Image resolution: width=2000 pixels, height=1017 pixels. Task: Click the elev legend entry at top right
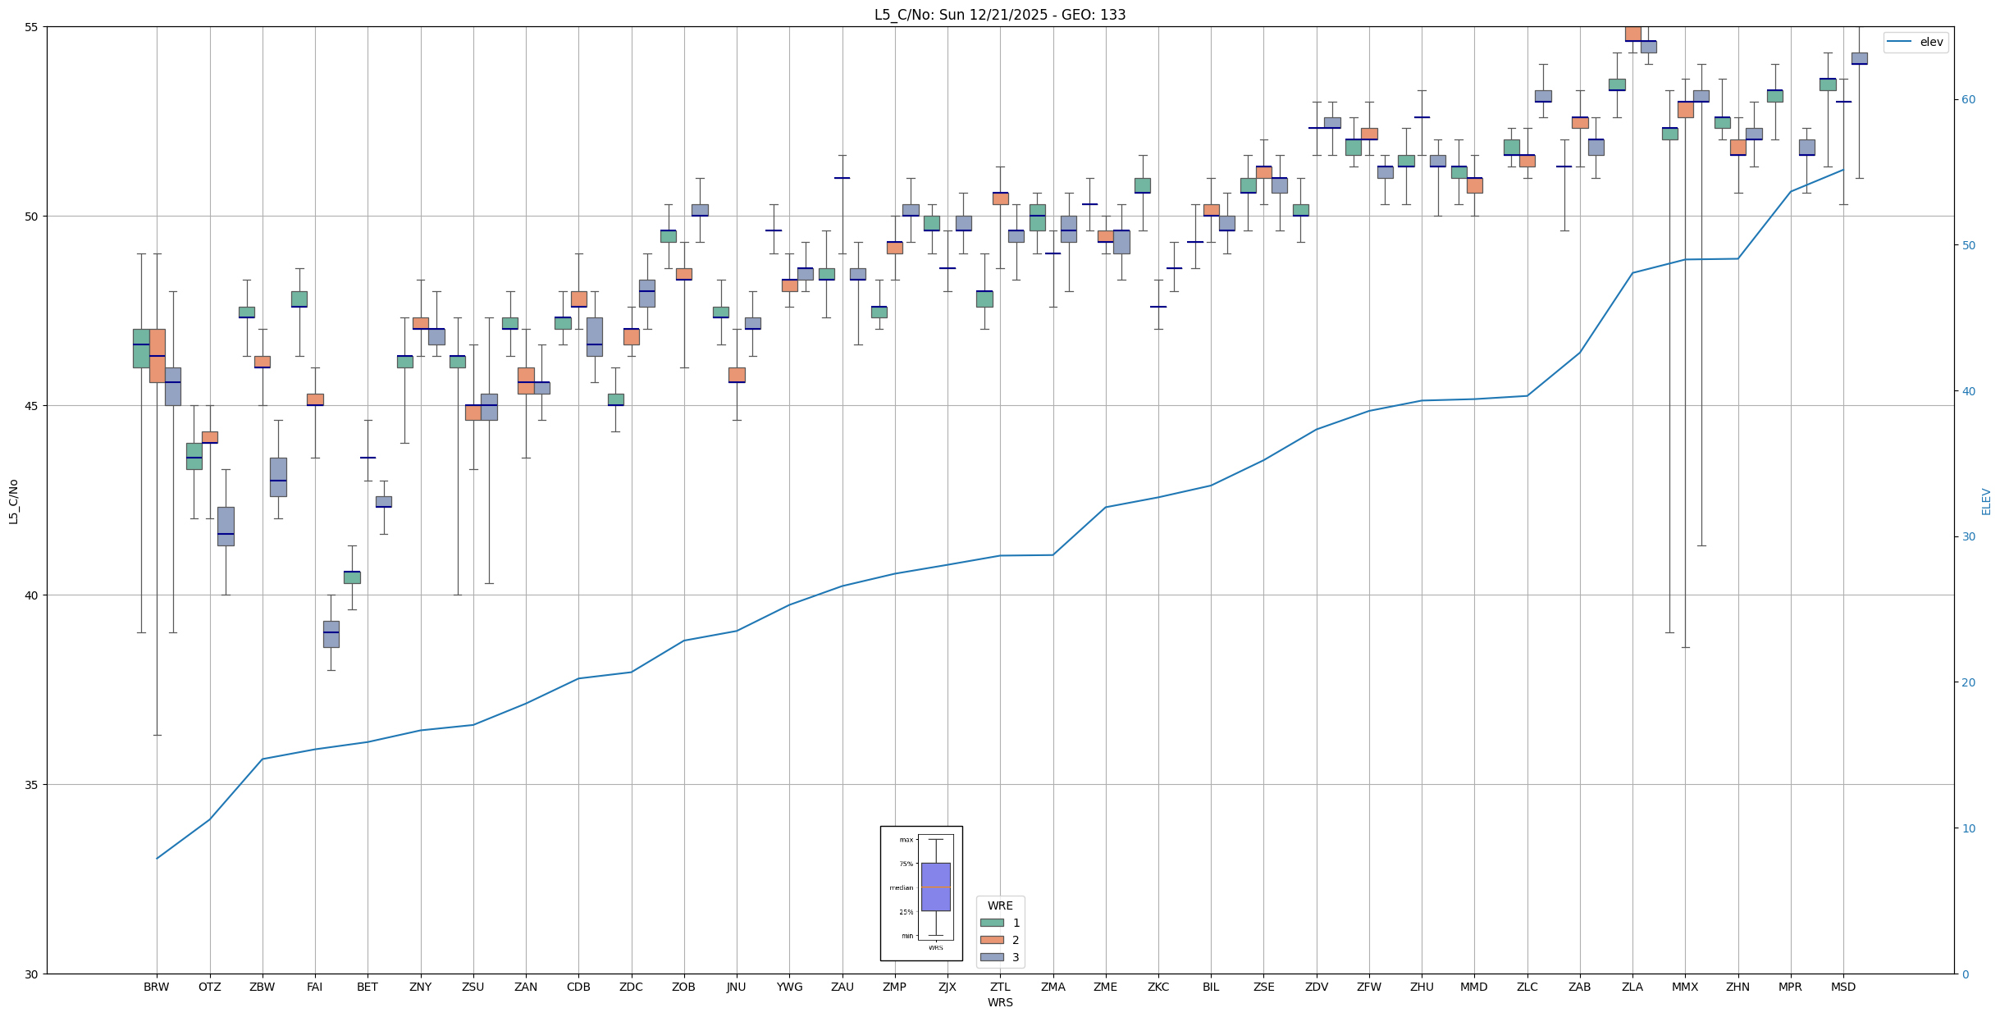pyautogui.click(x=1930, y=42)
